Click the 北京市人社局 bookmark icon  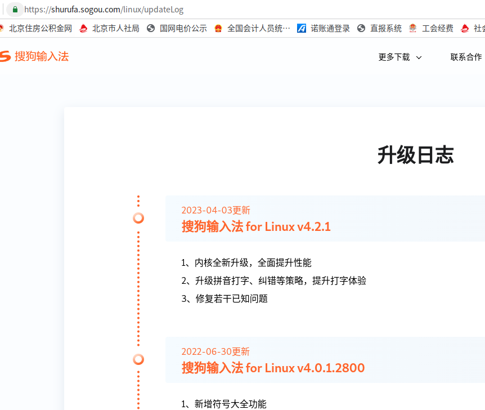coord(83,29)
